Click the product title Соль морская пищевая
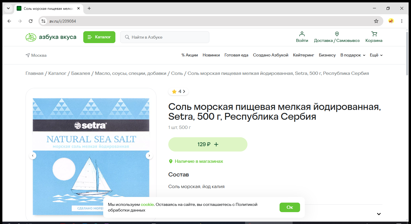The height and width of the screenshot is (224, 411). (x=274, y=111)
